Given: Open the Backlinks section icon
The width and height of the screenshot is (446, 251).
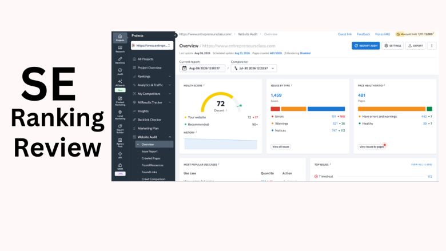Looking at the screenshot, I should (x=120, y=60).
